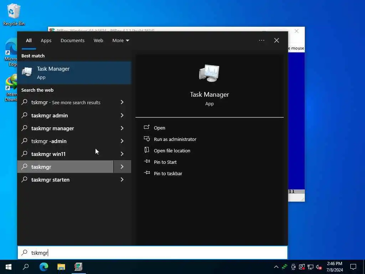Image resolution: width=365 pixels, height=274 pixels.
Task: Select the highlighted 'taskmgr' web suggestion
Action: (66, 167)
